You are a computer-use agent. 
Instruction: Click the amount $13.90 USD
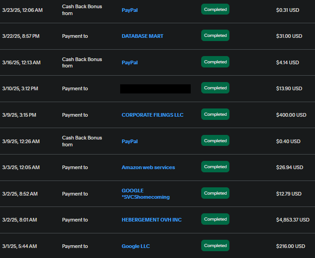289,88
